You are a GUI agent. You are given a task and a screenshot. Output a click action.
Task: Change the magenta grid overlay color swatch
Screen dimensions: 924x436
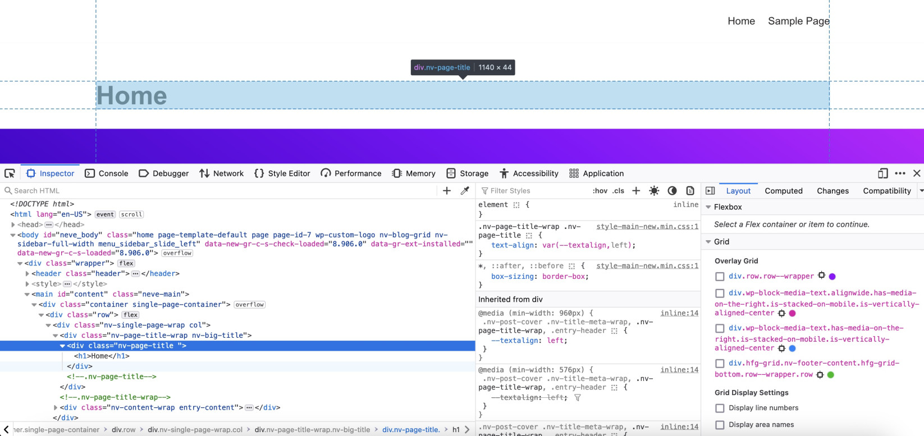click(792, 313)
